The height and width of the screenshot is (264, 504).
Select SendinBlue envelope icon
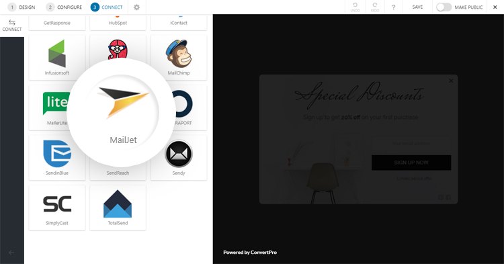(57, 154)
